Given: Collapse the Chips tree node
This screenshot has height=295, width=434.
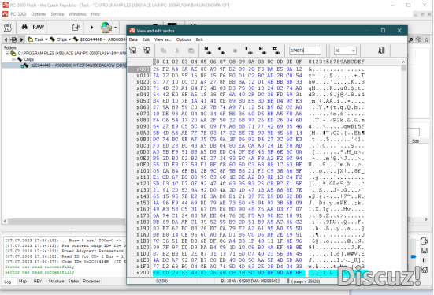Looking at the screenshot, I should [x=13, y=59].
